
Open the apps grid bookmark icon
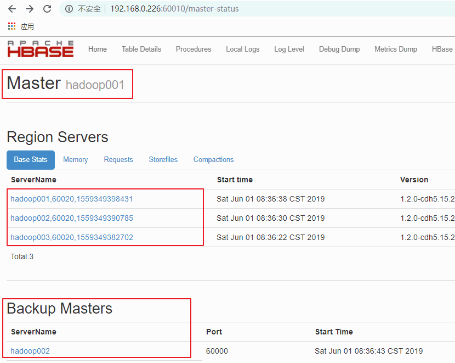(12, 26)
